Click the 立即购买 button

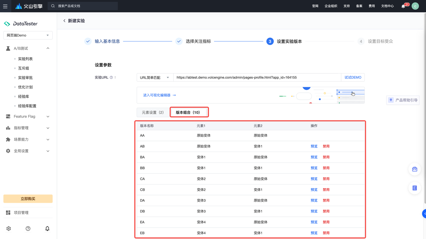click(28, 199)
